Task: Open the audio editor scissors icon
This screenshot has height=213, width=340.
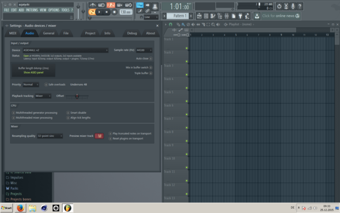Action: click(x=286, y=6)
